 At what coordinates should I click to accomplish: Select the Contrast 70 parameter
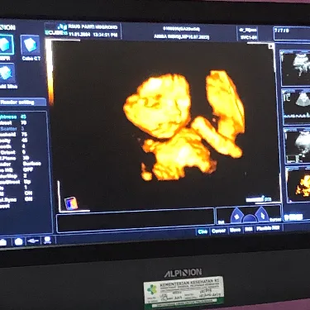13,123
